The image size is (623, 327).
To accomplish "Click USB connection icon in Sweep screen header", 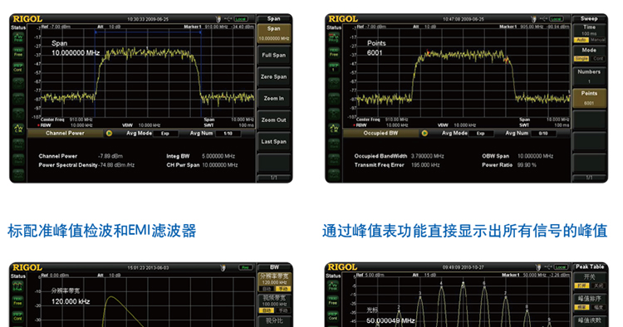I will click(543, 18).
